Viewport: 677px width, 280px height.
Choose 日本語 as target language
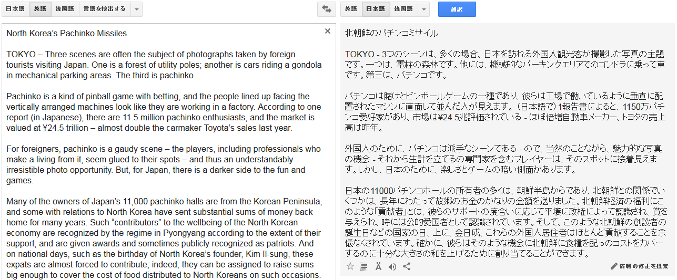[x=376, y=9]
